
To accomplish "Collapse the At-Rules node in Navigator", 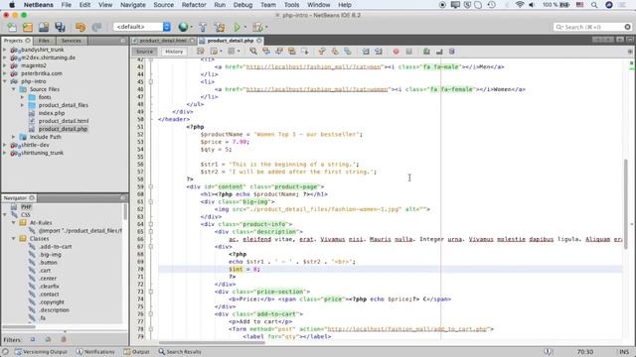I will pyautogui.click(x=13, y=223).
